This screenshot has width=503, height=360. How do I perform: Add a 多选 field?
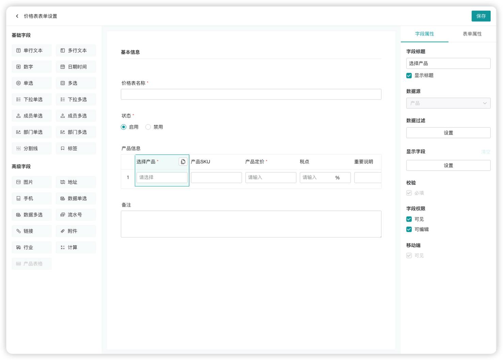coord(76,83)
